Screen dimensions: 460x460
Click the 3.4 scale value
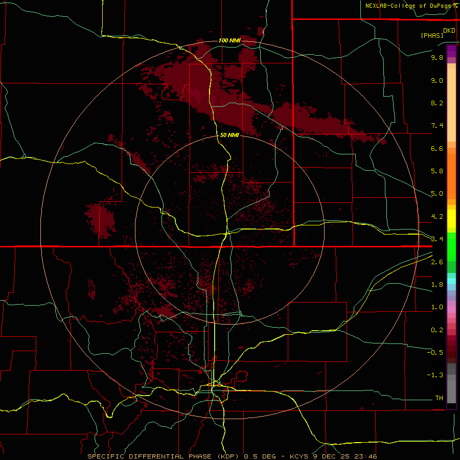437,239
